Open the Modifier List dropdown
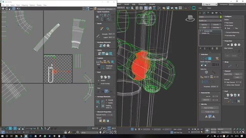 click(x=210, y=21)
